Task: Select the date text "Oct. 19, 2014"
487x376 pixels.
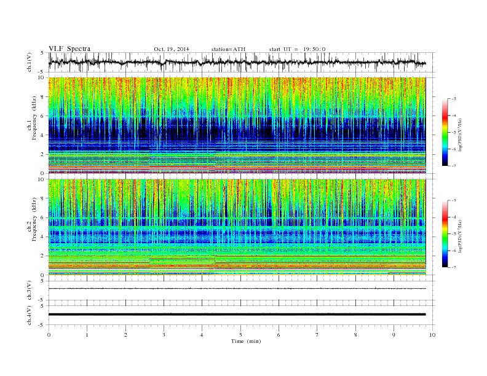Action: coord(172,49)
